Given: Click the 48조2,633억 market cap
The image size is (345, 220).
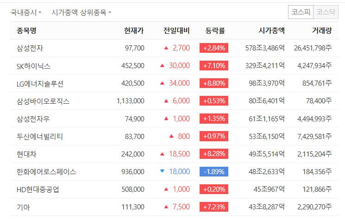Looking at the screenshot, I should pyautogui.click(x=267, y=171).
